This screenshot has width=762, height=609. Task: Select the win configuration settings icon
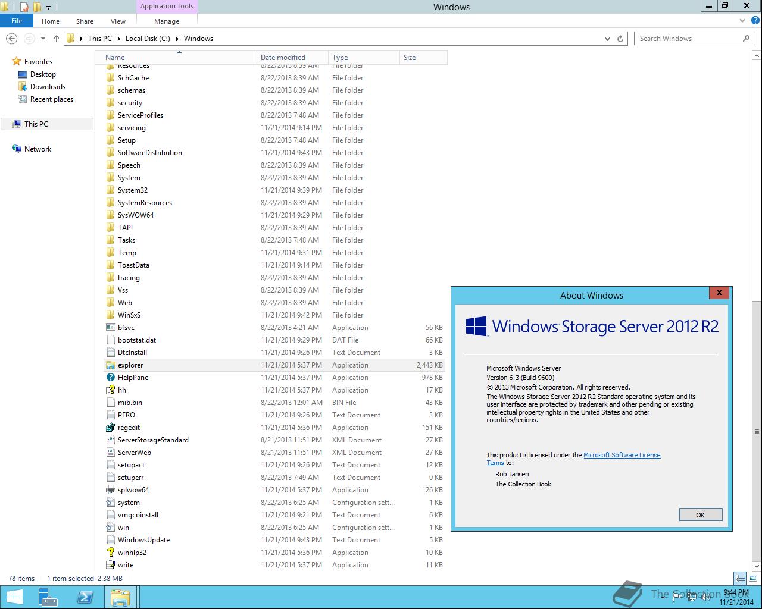[x=110, y=528]
